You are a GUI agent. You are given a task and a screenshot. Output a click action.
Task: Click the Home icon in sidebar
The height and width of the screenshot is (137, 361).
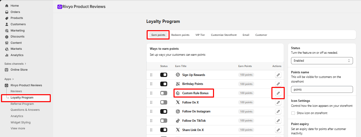tap(7, 6)
